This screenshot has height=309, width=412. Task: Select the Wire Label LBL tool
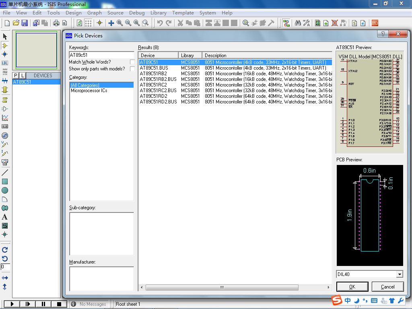(x=5, y=63)
